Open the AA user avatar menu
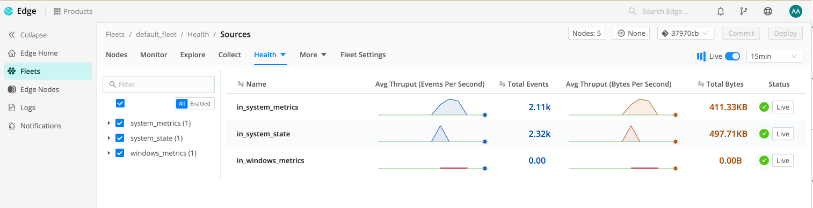The height and width of the screenshot is (208, 813). point(795,11)
